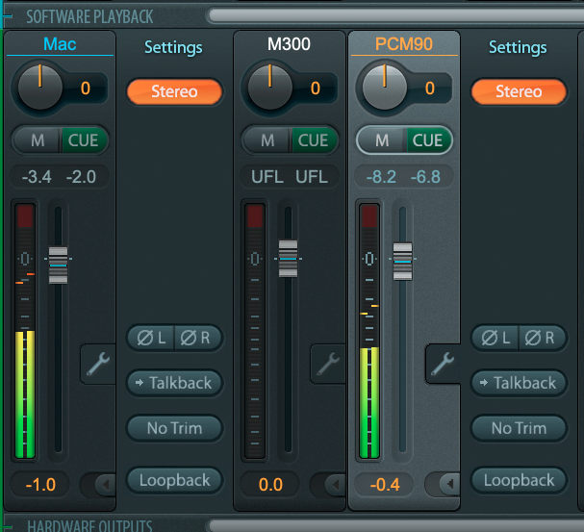Screen dimensions: 584x532
Task: Expand the Mac channel side arrow
Action: coord(106,484)
